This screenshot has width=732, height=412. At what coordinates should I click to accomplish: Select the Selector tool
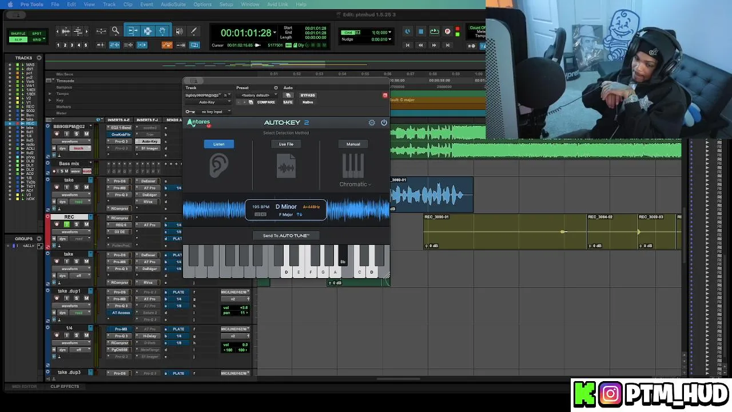[x=148, y=31]
